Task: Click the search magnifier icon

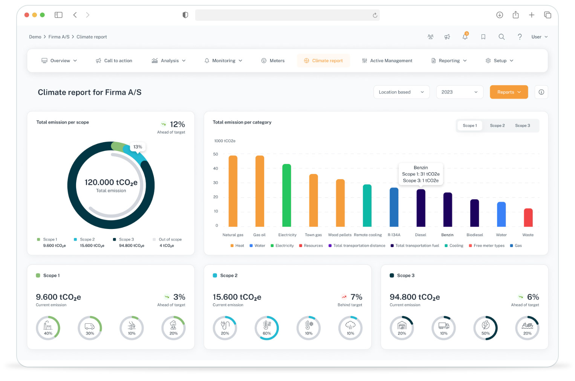Action: pyautogui.click(x=502, y=37)
